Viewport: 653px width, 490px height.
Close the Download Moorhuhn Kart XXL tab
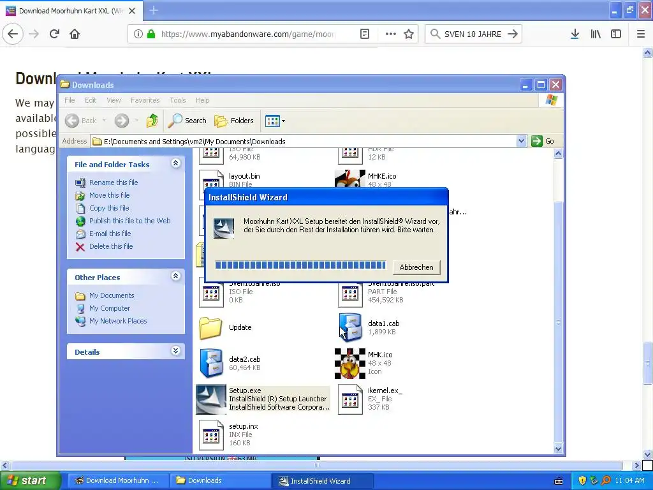click(x=132, y=11)
